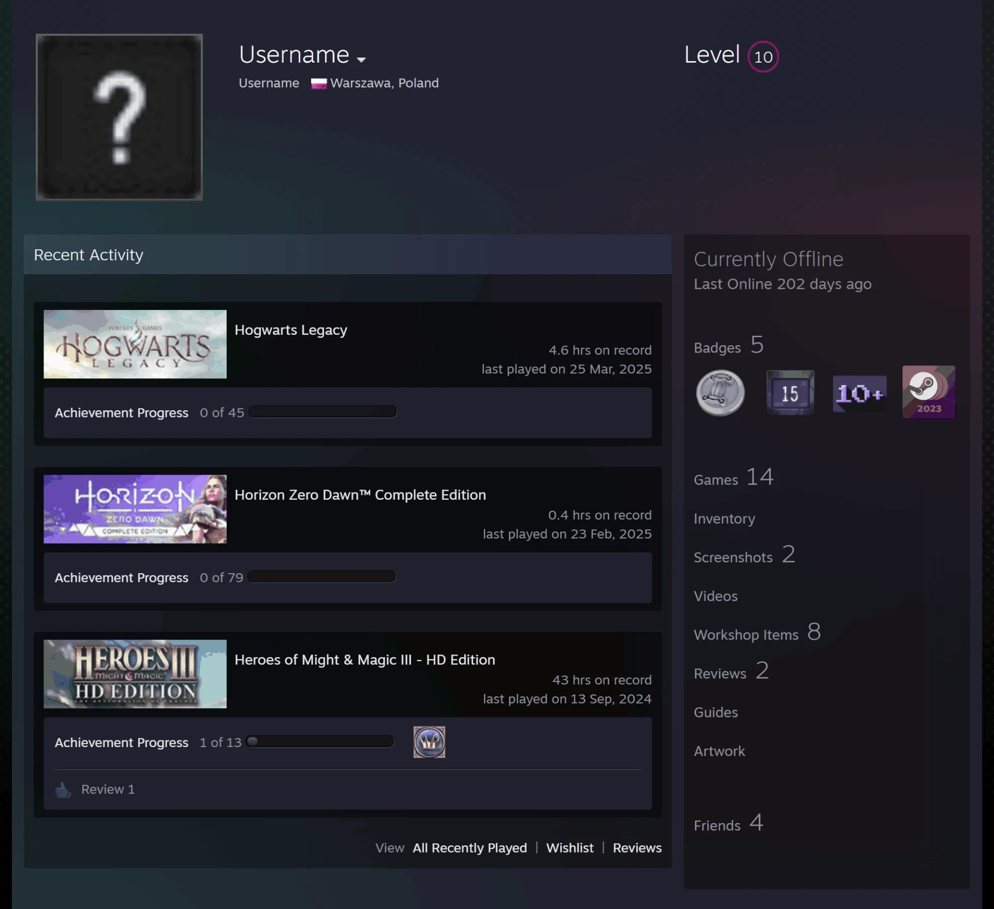Click the 10+ games collector badge
The image size is (994, 909).
[859, 394]
